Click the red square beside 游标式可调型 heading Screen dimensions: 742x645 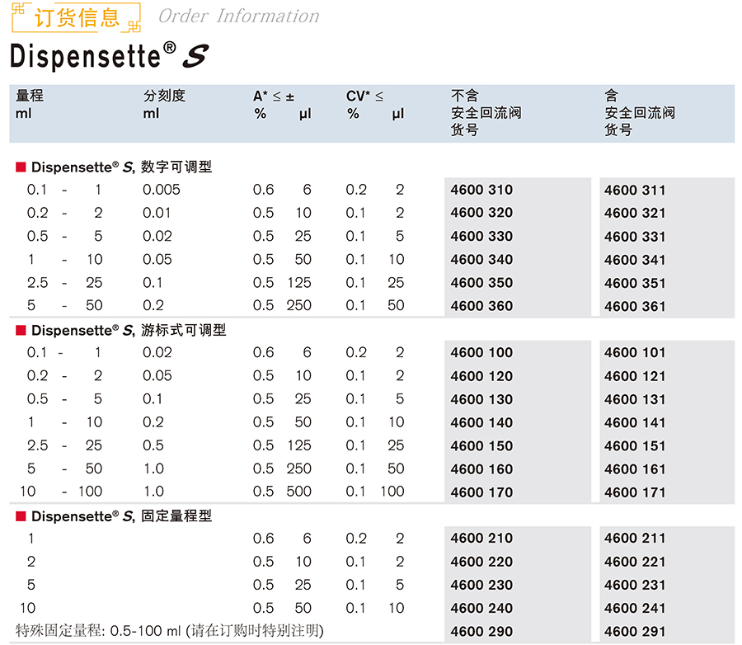tap(21, 331)
